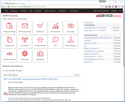
Task: Open the eANVportal menu item
Action: (38, 11)
